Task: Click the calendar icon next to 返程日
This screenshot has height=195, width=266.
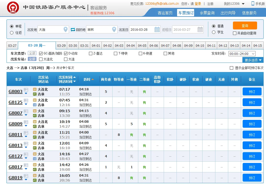Action: click(200, 29)
